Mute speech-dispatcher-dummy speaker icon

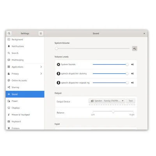[132, 74]
